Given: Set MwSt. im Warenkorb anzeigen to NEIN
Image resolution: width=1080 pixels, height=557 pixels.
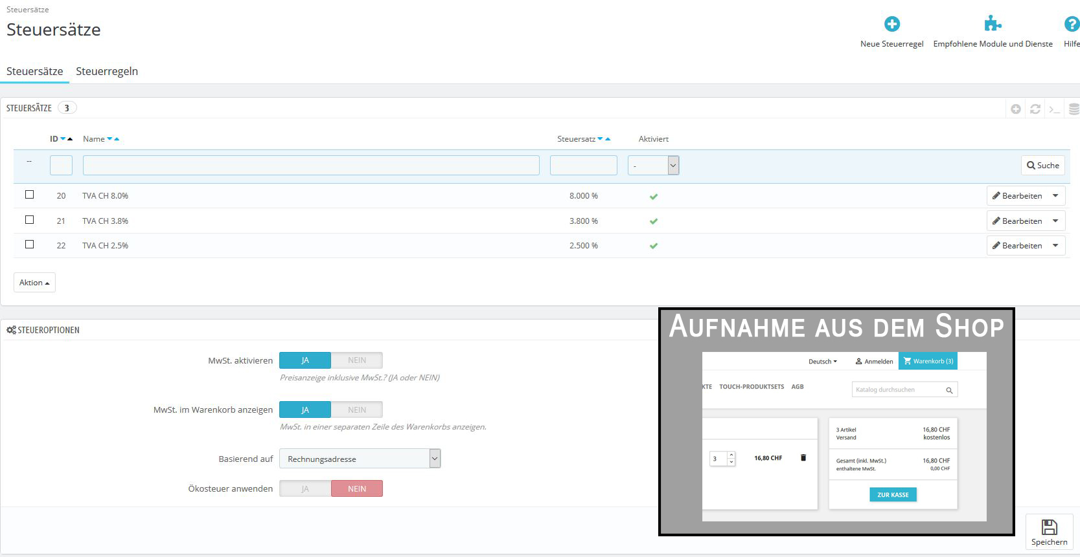Looking at the screenshot, I should 357,410.
